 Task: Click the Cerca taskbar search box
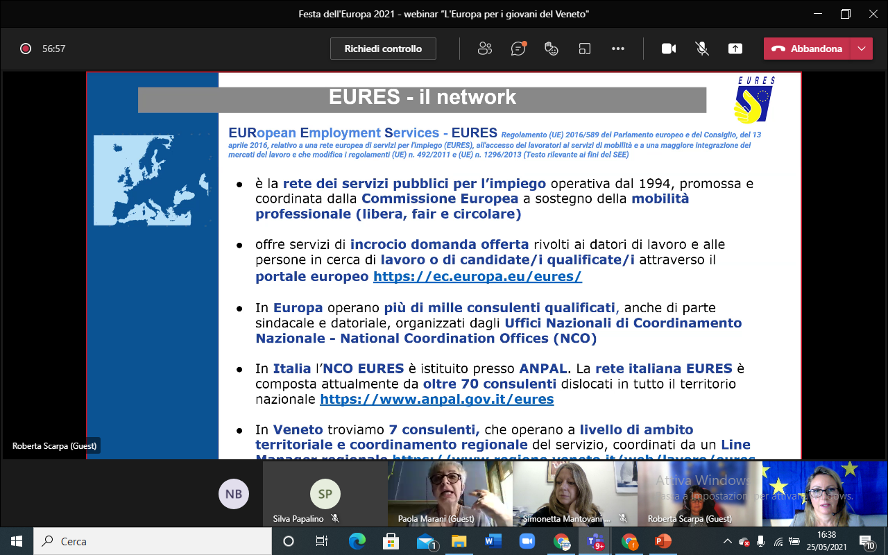click(x=153, y=541)
